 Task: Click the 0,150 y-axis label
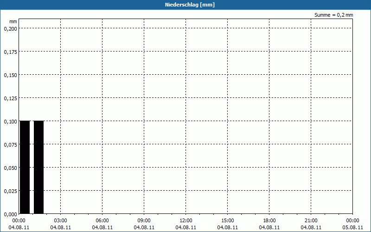(x=10, y=75)
